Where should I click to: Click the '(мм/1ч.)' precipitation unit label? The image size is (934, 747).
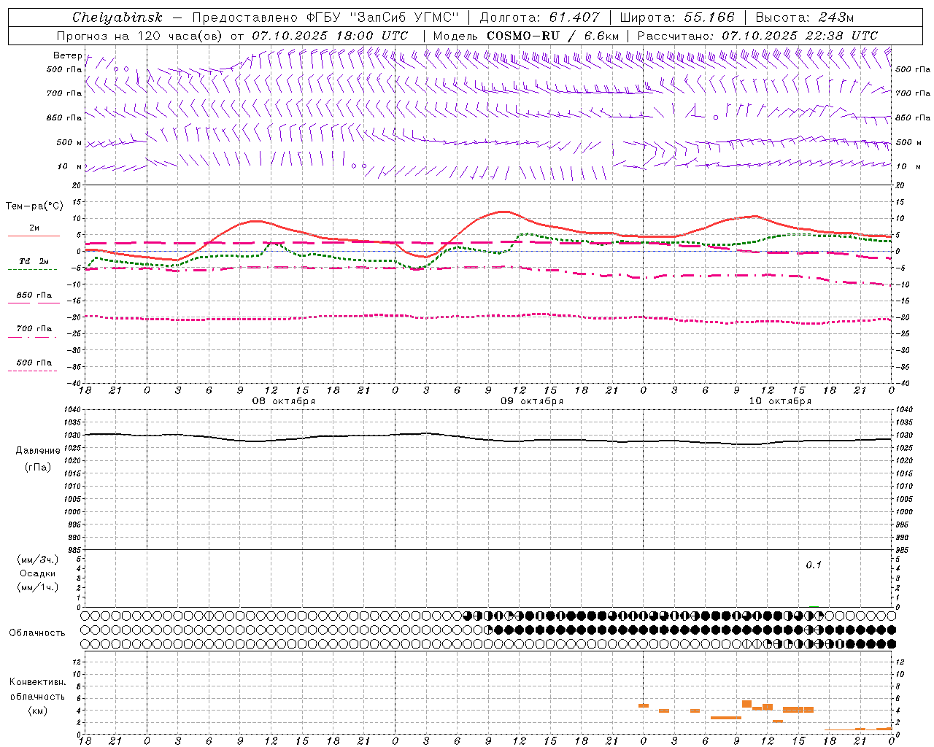[x=38, y=587]
